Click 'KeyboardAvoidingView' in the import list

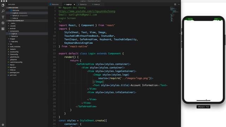78,43
